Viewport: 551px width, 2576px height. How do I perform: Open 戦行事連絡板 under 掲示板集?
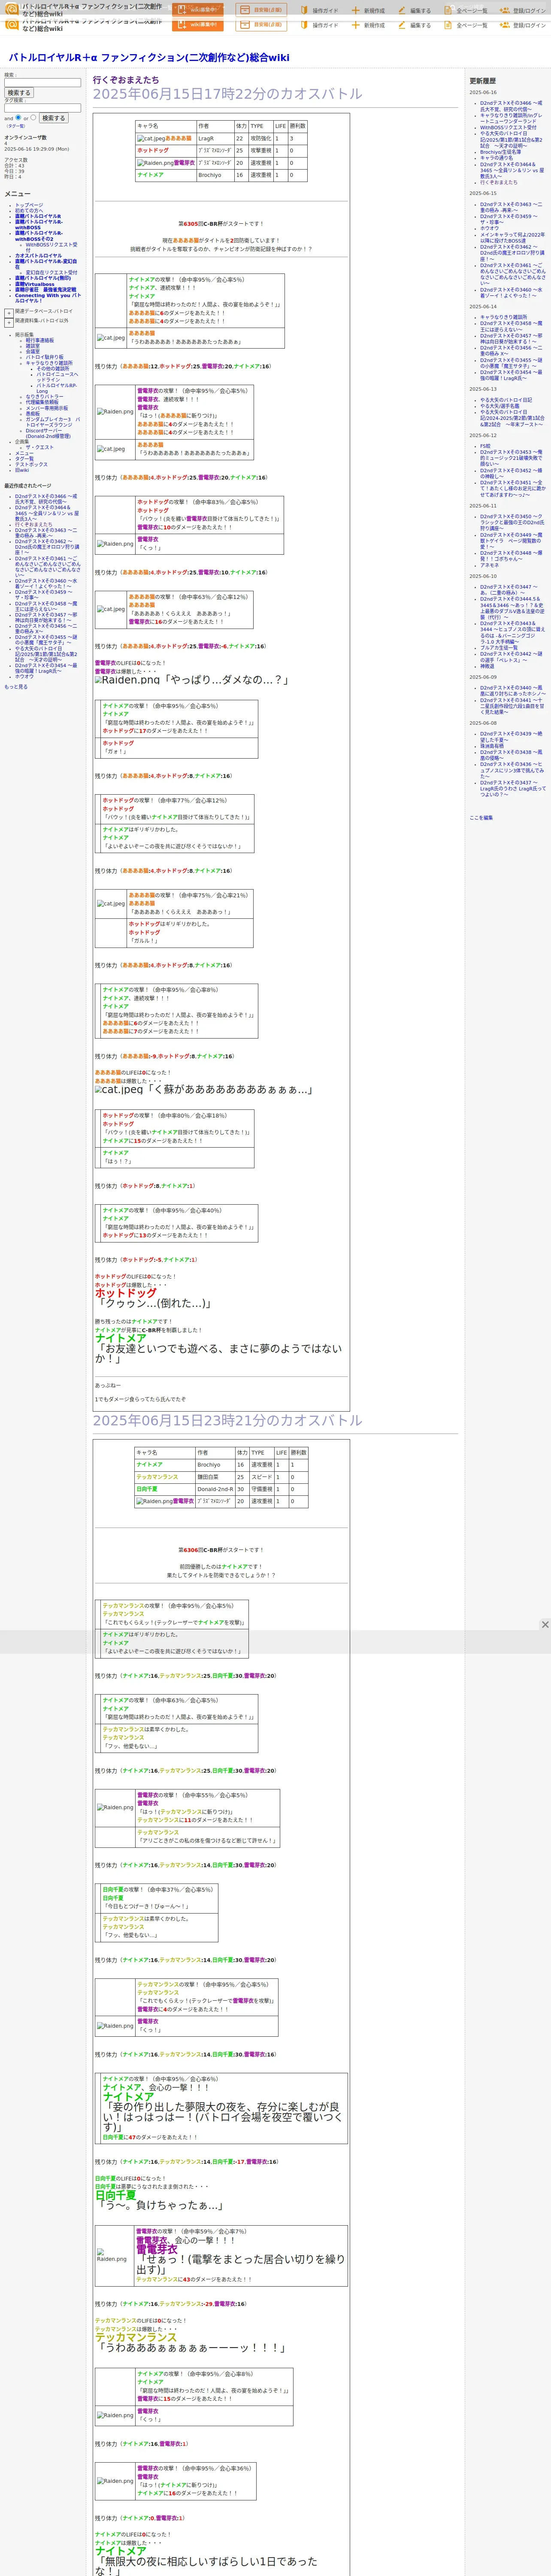40,340
